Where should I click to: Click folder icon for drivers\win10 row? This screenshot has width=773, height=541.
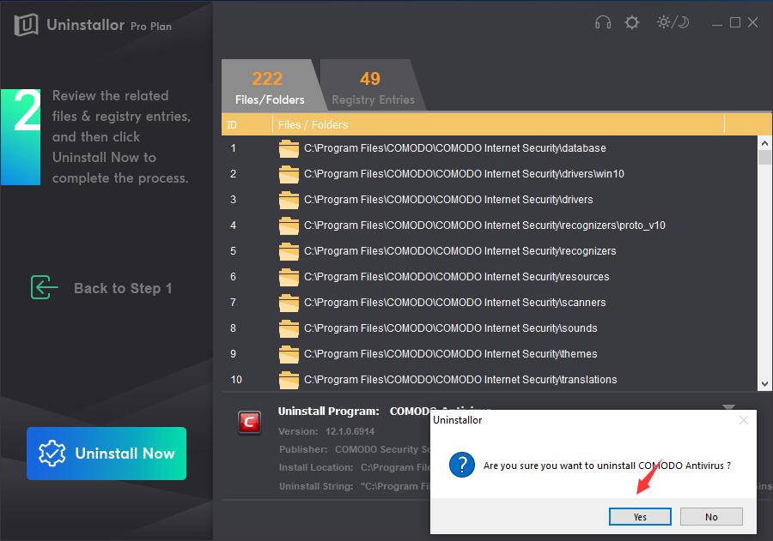coord(289,174)
